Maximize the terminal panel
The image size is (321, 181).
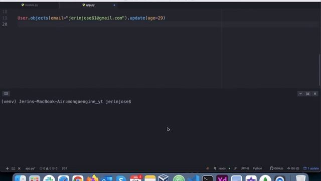pyautogui.click(x=307, y=94)
